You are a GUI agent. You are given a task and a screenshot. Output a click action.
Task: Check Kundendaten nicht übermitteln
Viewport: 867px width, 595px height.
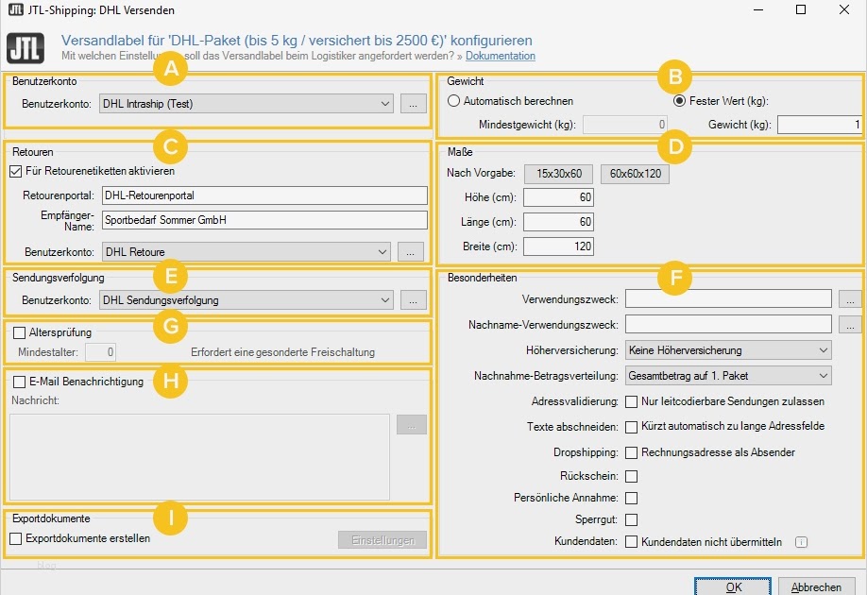pyautogui.click(x=631, y=542)
